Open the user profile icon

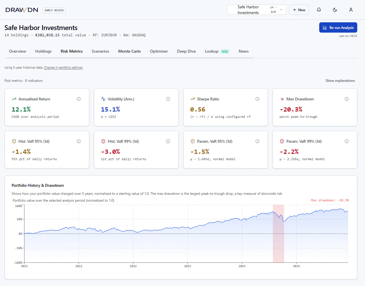[351, 10]
